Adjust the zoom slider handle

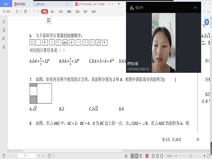(x=190, y=156)
